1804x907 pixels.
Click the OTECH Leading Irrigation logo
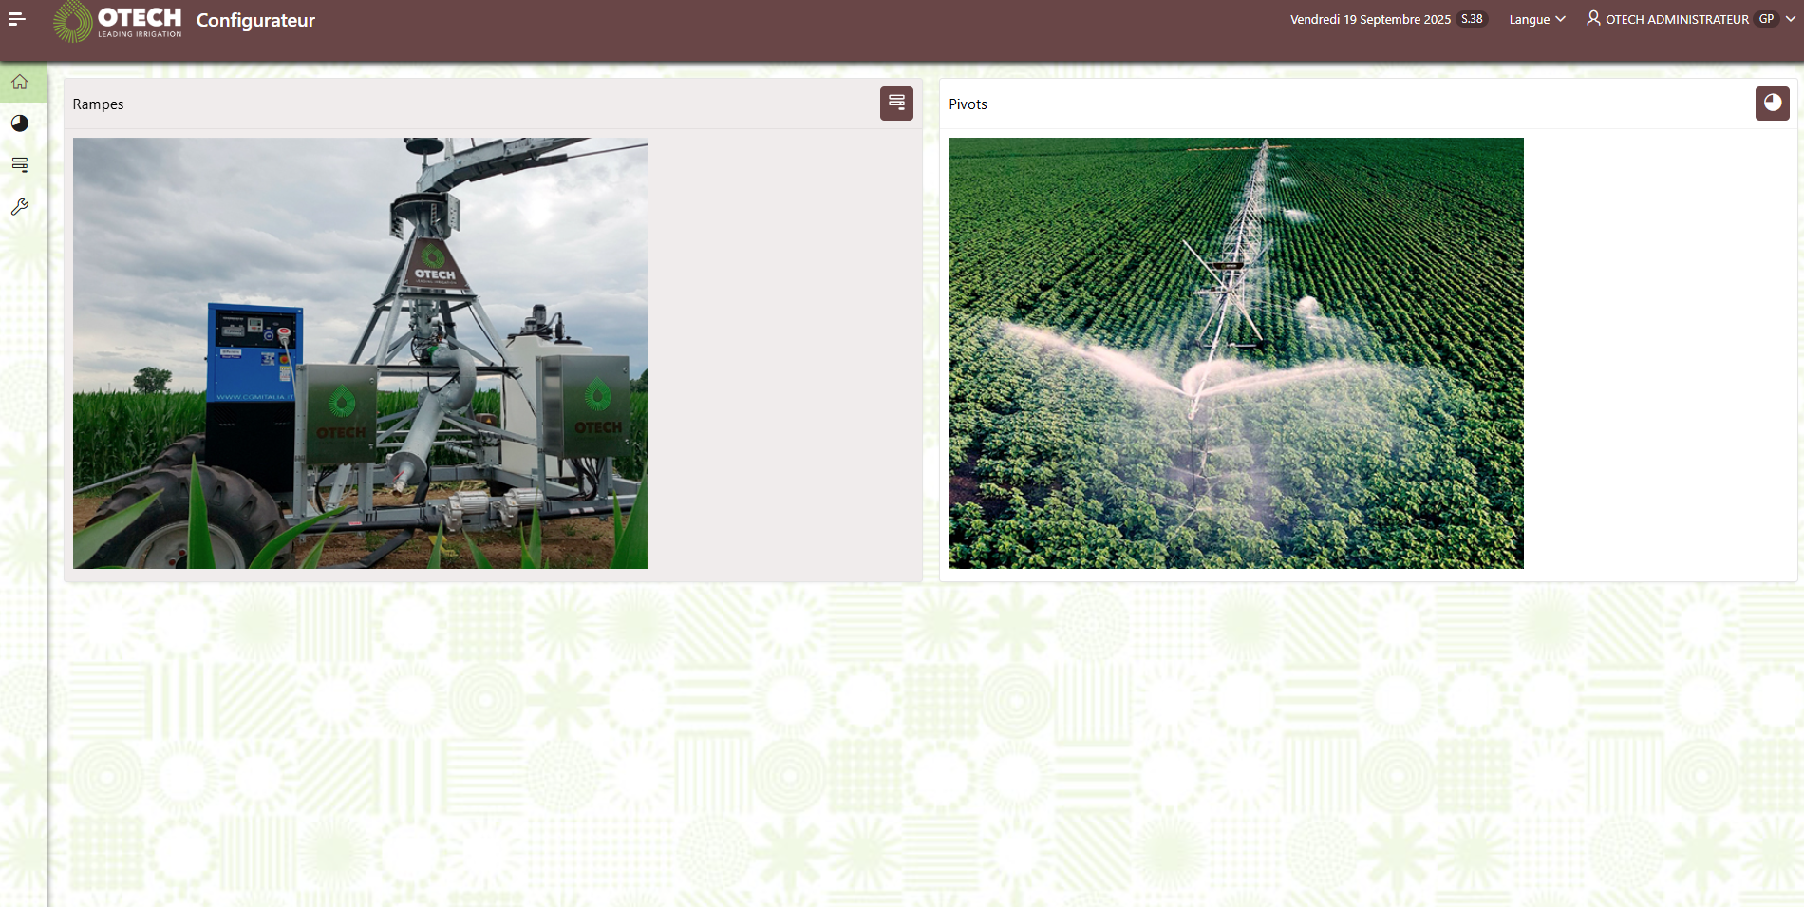coord(119,21)
